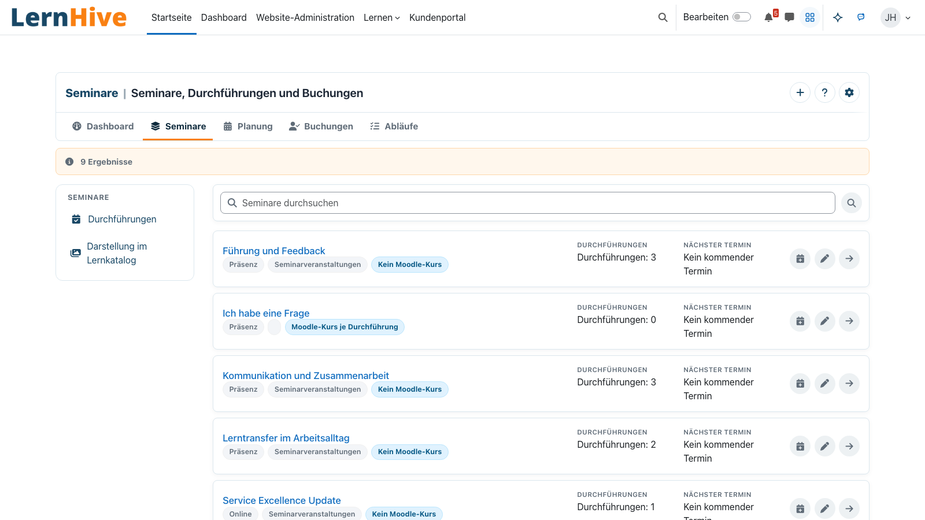The width and height of the screenshot is (925, 520).
Task: Click the LernHive logo
Action: click(69, 17)
